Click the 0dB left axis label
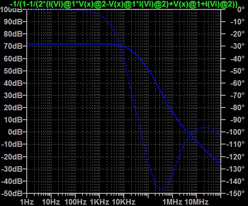The width and height of the screenshot is (248, 206). tap(15, 132)
